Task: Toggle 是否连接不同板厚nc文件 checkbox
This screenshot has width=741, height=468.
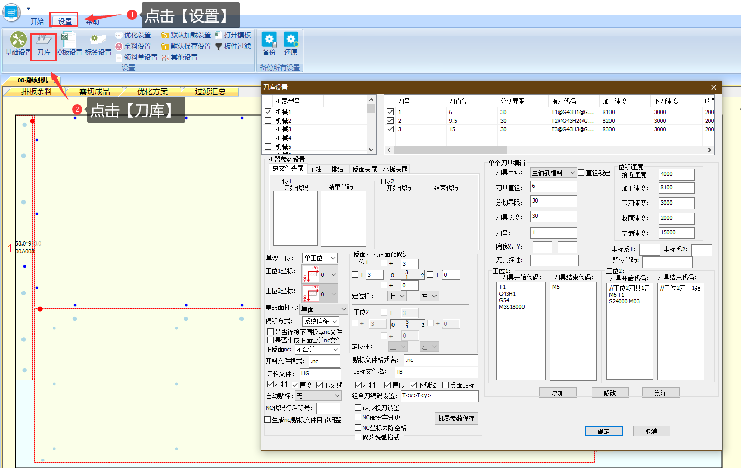Action: [x=270, y=332]
